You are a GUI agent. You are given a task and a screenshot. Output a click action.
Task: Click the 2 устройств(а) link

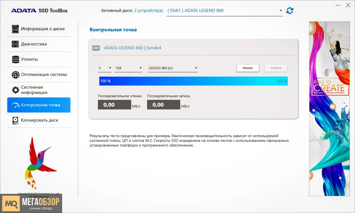(148, 11)
